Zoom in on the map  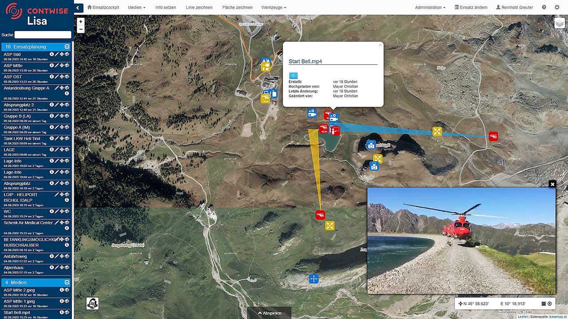80,21
